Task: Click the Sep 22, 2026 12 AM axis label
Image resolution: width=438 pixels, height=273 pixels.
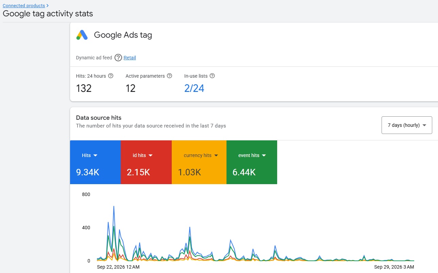Action: click(x=118, y=267)
